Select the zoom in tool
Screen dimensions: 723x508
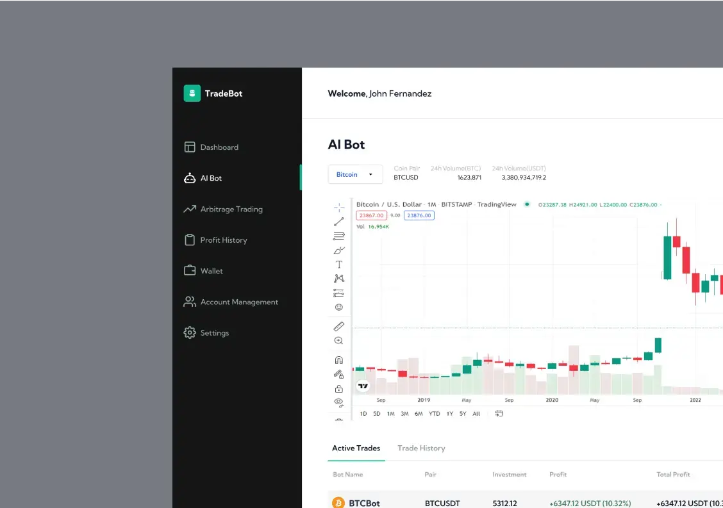pyautogui.click(x=339, y=341)
